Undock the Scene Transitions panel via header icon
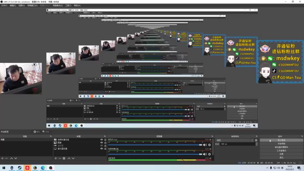 (x=257, y=136)
